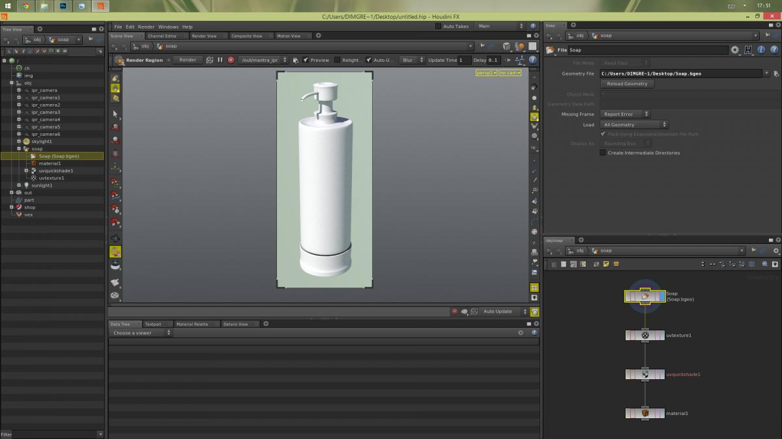This screenshot has height=439, width=782.
Task: Add a new tab next to Details View
Action: coord(265,324)
